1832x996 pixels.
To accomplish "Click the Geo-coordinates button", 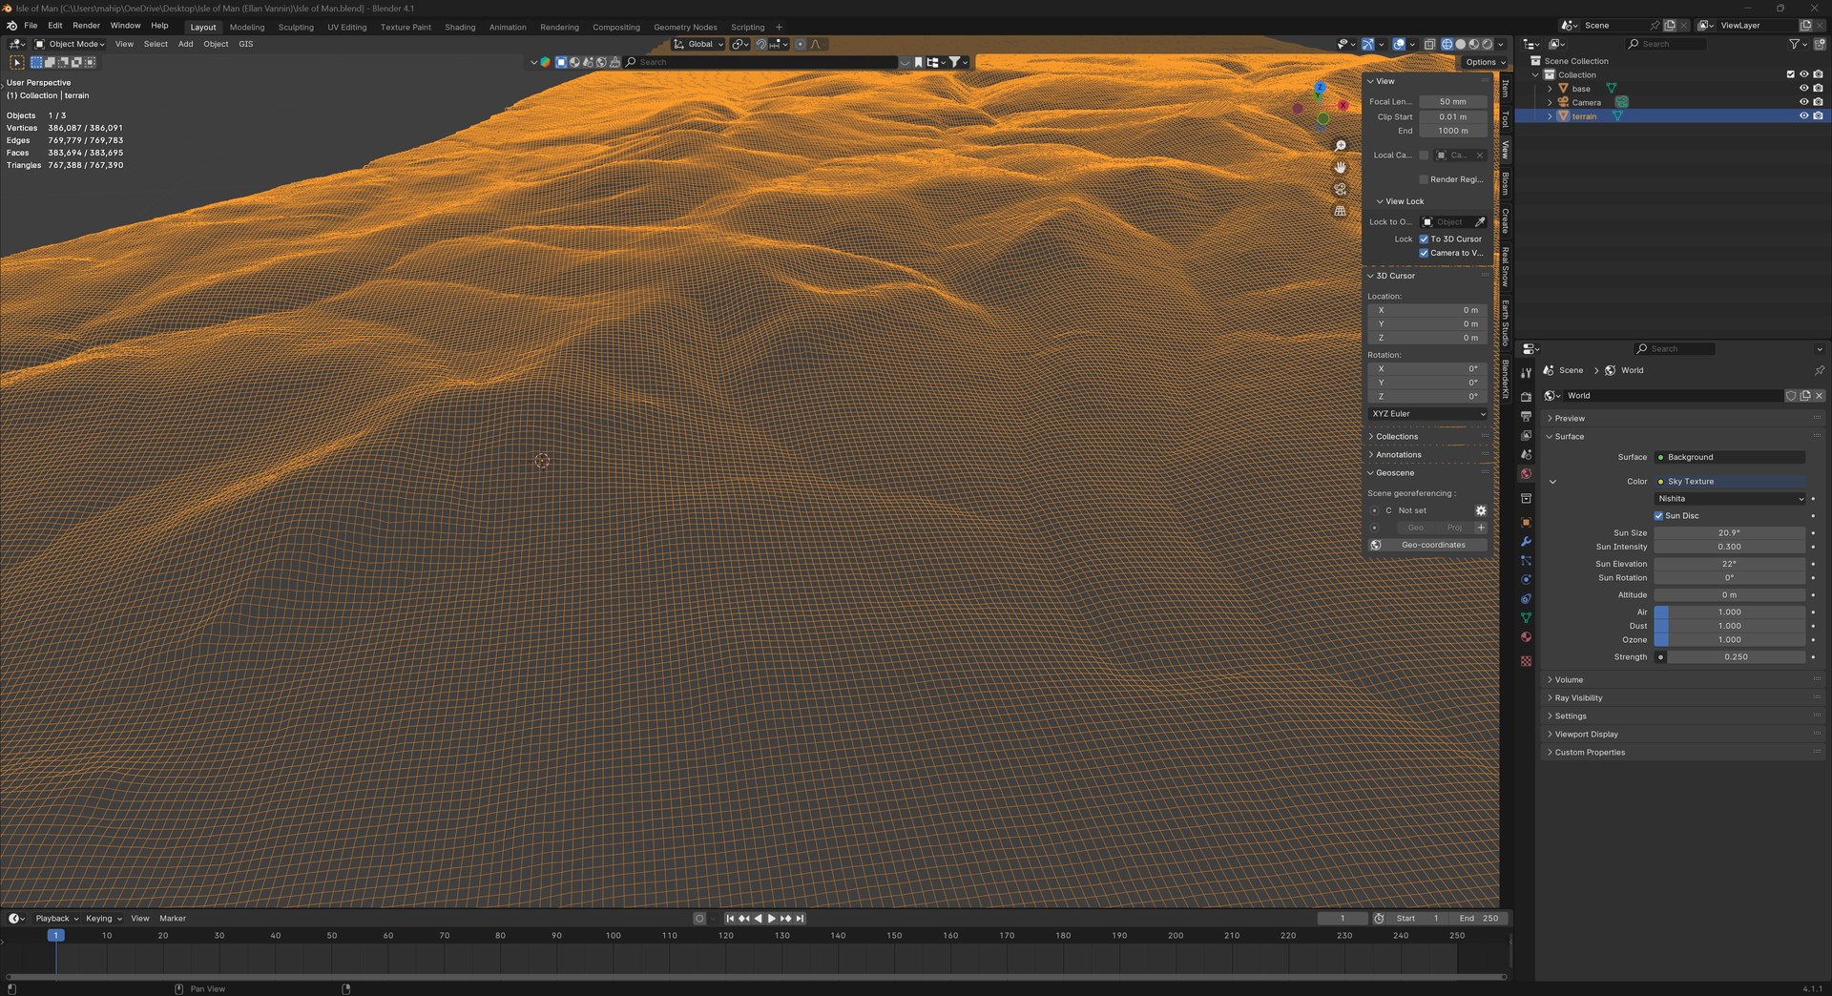I will (x=1433, y=545).
